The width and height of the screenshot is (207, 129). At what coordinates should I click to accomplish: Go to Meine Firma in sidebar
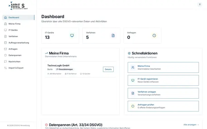pos(18,24)
